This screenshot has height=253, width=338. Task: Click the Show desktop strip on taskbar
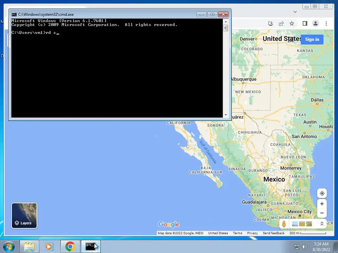pyautogui.click(x=336, y=246)
